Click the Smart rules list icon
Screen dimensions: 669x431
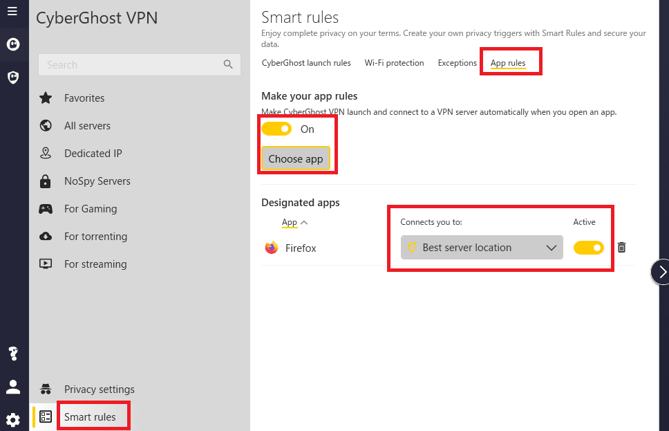(46, 416)
